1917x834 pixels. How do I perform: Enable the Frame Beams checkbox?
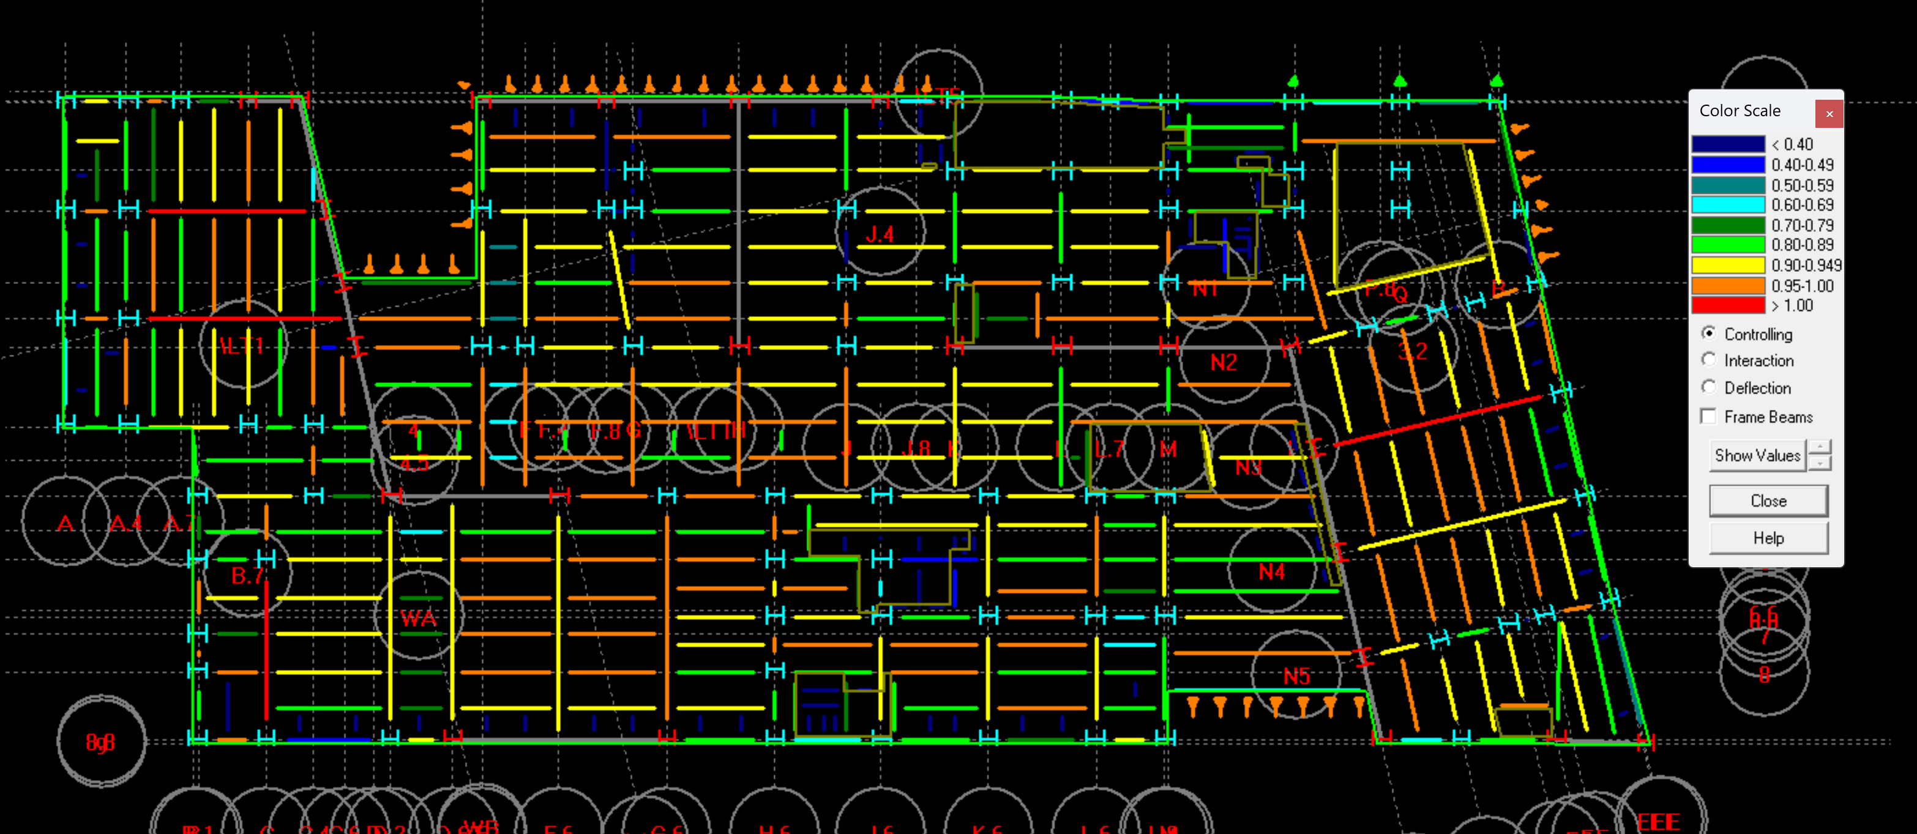[1710, 417]
